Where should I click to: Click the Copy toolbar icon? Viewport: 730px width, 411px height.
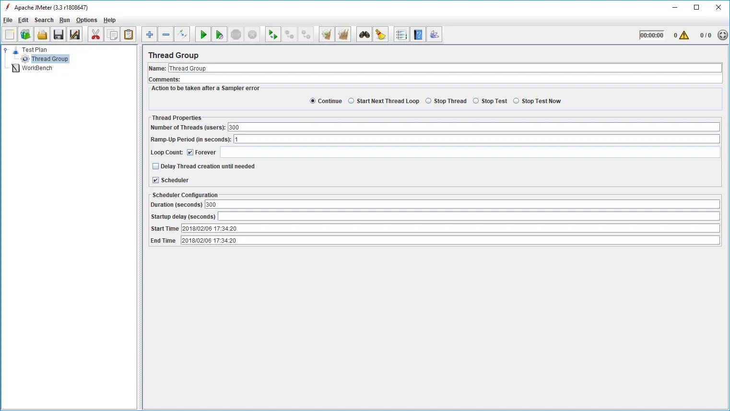tap(112, 35)
